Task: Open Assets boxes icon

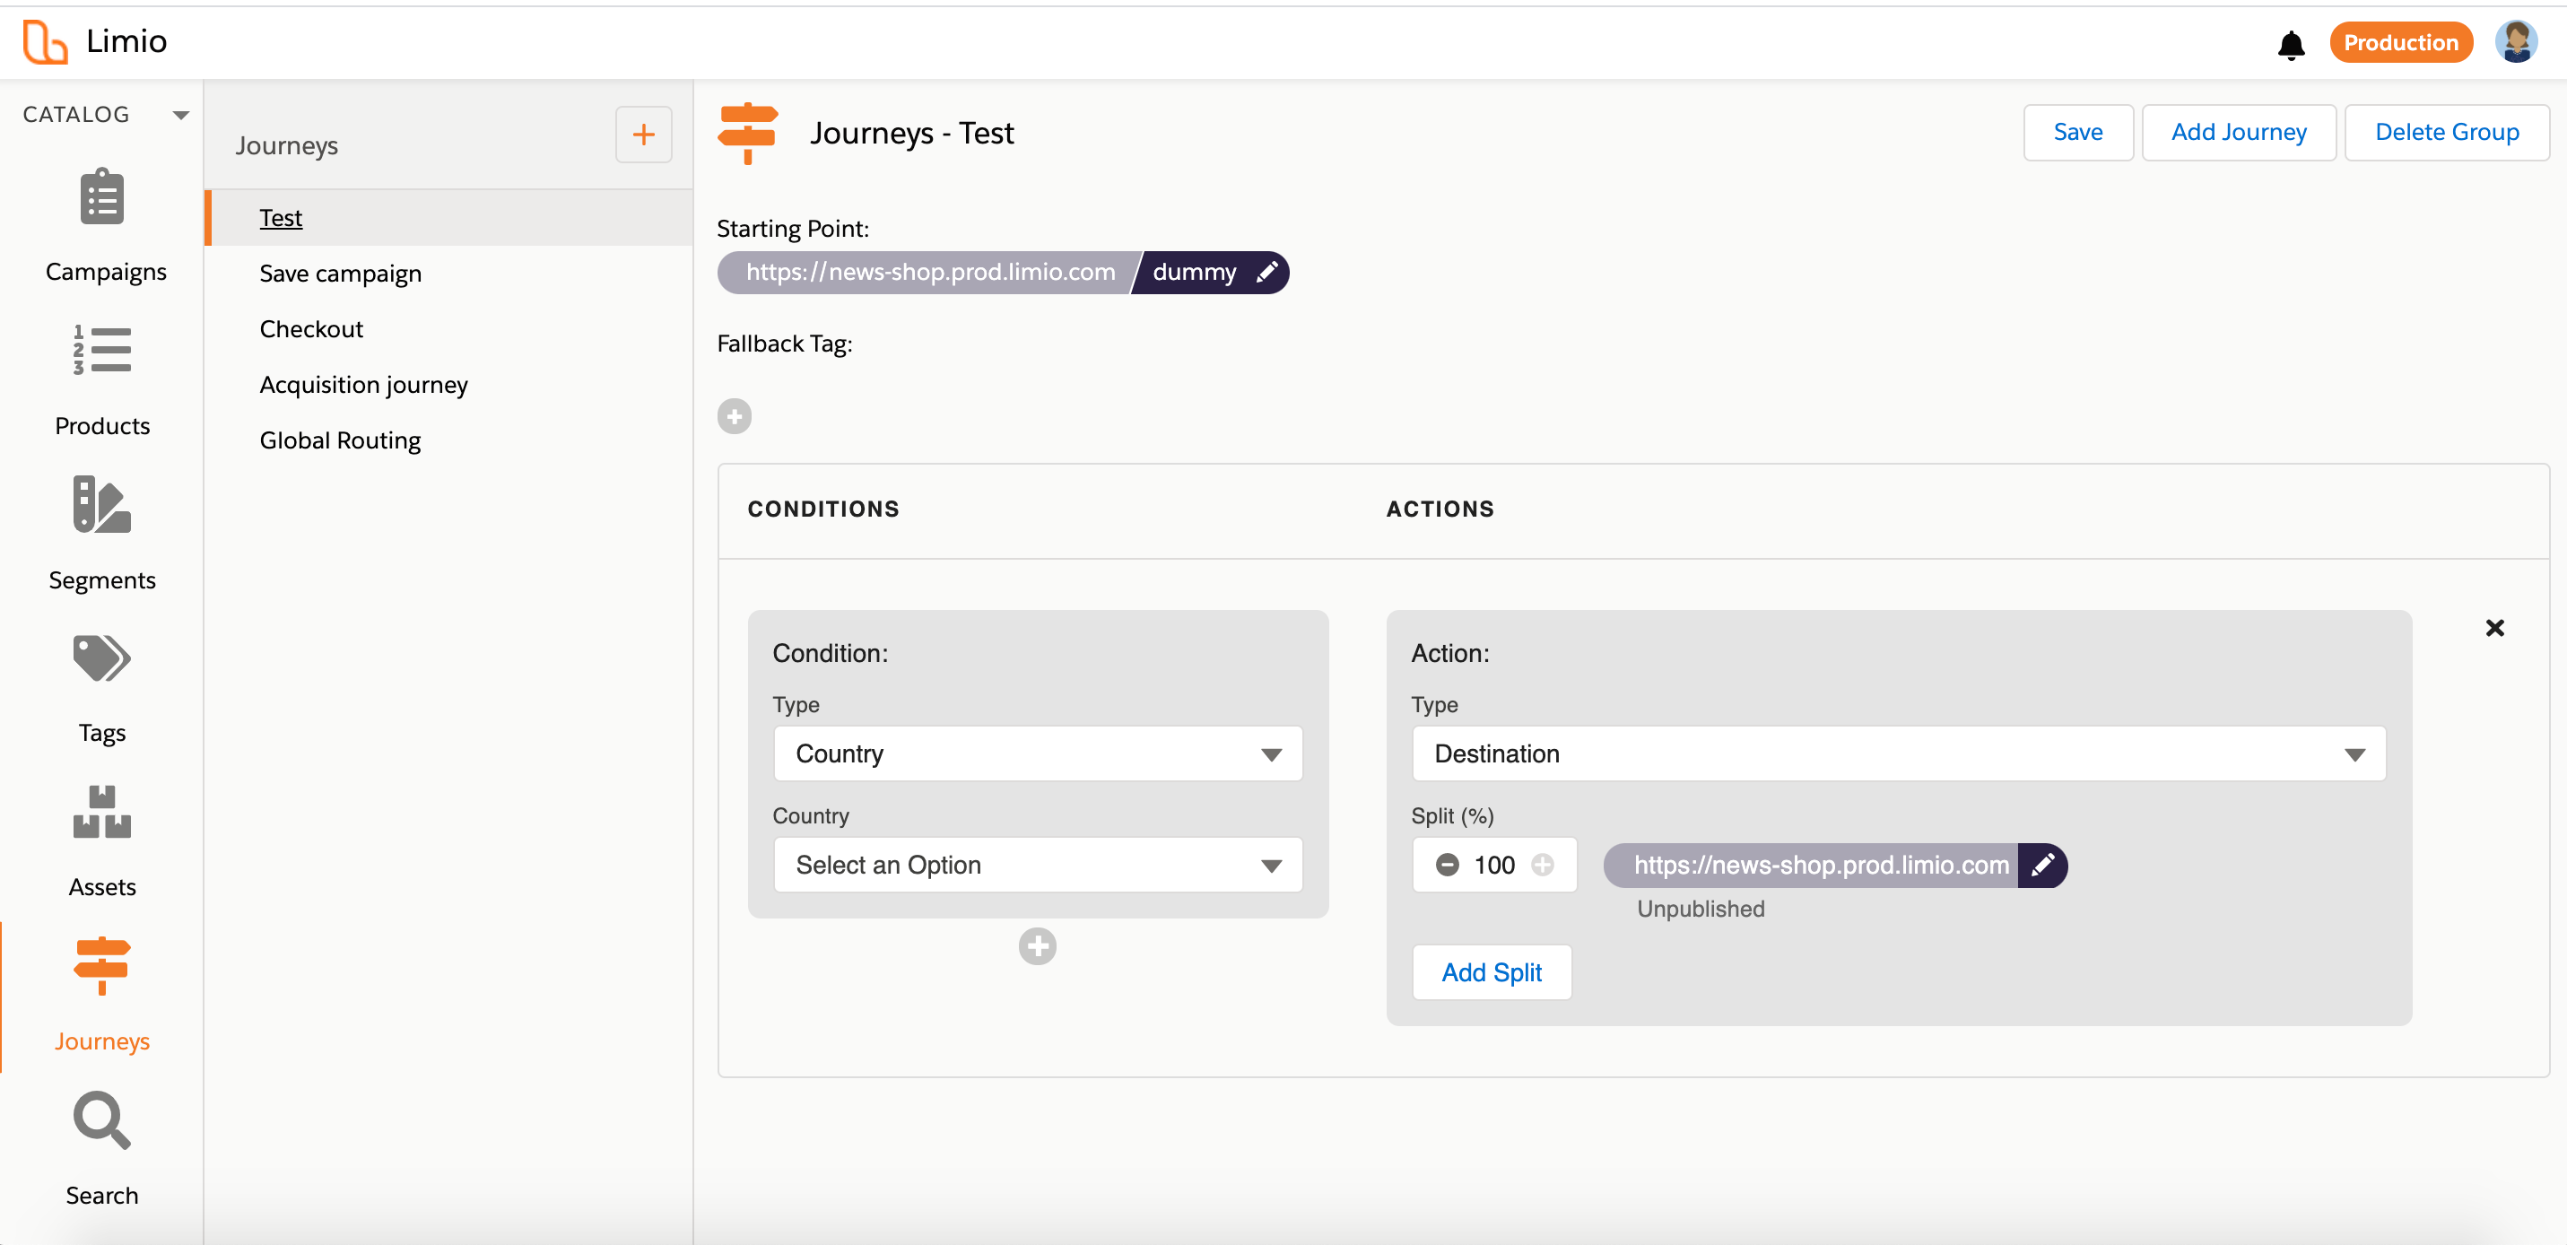Action: [101, 813]
